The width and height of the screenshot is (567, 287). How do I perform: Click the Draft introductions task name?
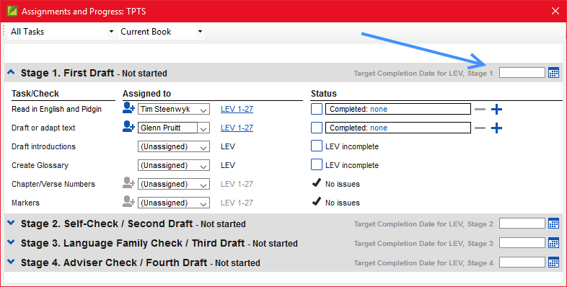[x=43, y=146]
